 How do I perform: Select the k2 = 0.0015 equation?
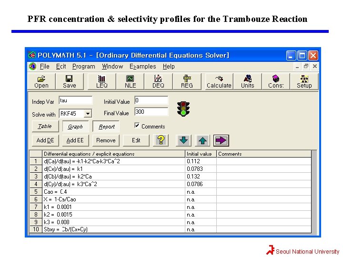coord(113,215)
